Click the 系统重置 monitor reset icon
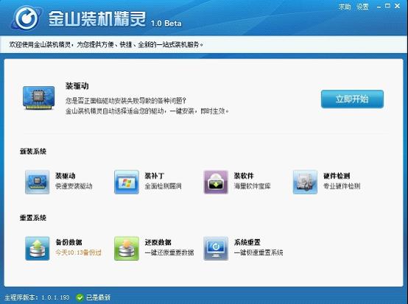This screenshot has width=408, height=304. point(216,248)
